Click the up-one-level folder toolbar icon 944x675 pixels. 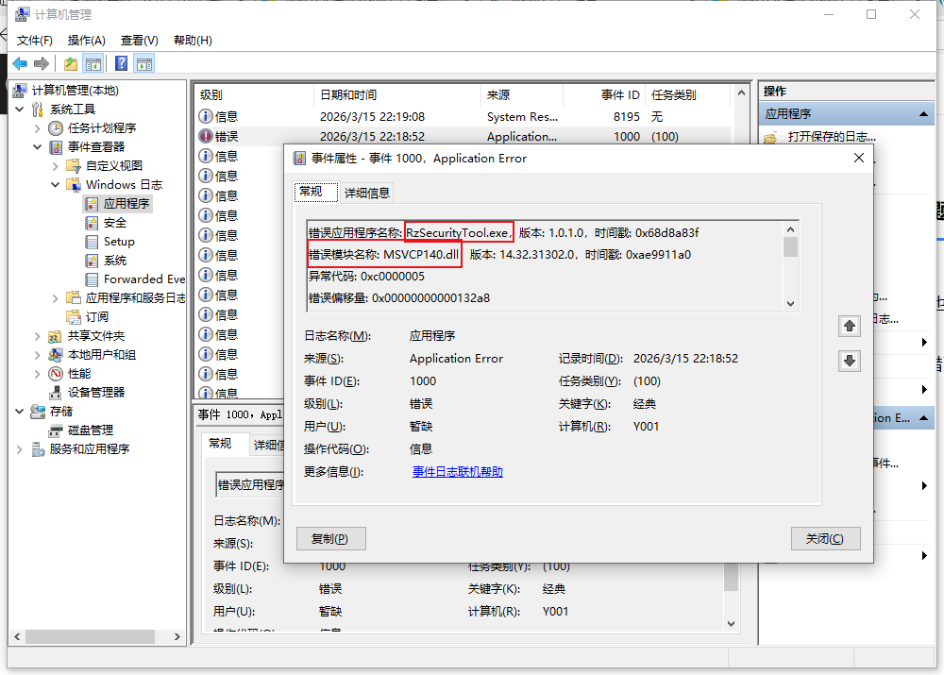(71, 63)
